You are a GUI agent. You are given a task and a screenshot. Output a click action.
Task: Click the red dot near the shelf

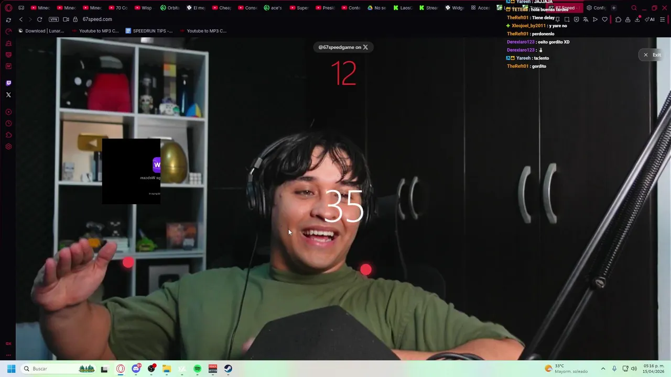click(x=128, y=263)
